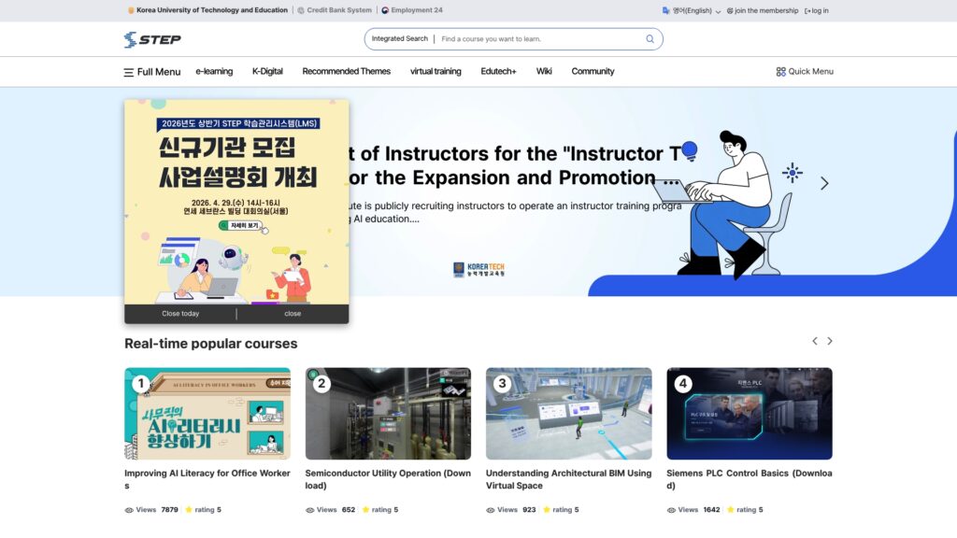Click the views eye icon on AI Literacy course
Screen dimensions: 957x538
point(128,510)
